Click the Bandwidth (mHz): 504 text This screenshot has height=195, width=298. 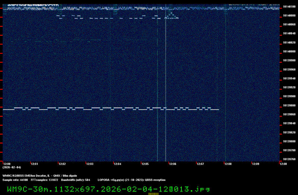[x=76, y=180]
